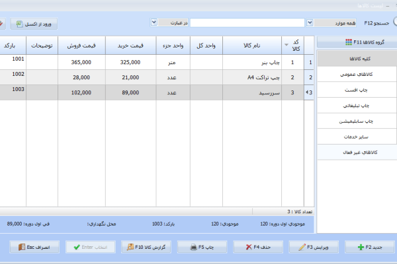Select چاپ تبلیغاتی group
Screen dimensions: 397x264
point(357,106)
